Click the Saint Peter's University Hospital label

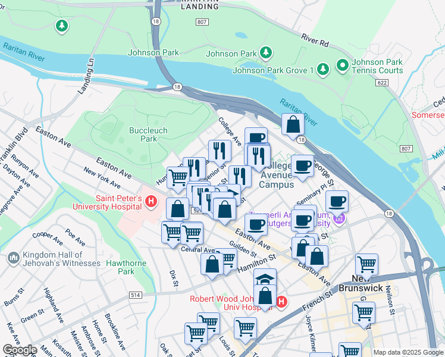pyautogui.click(x=107, y=202)
